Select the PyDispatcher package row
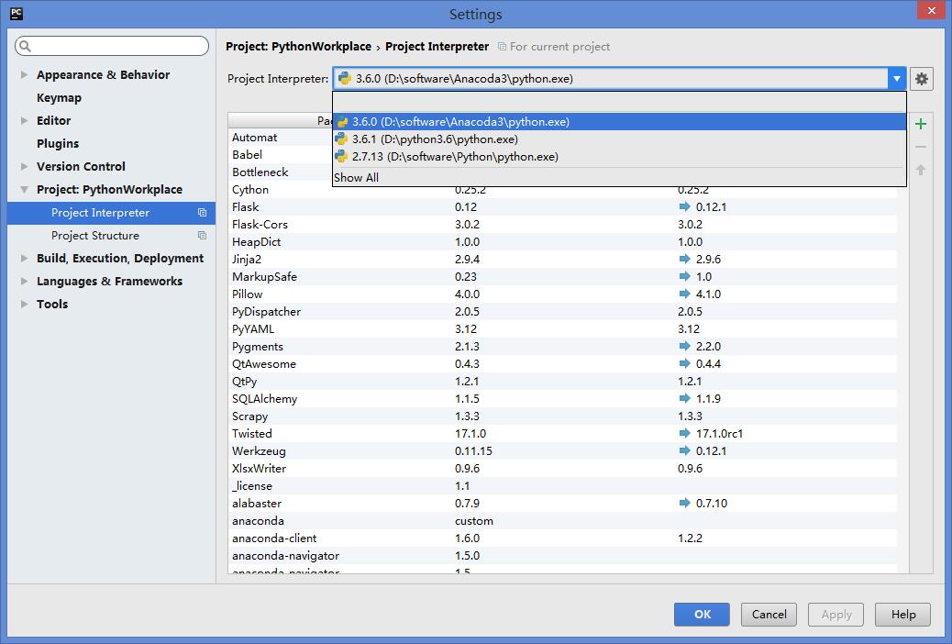 tap(562, 312)
